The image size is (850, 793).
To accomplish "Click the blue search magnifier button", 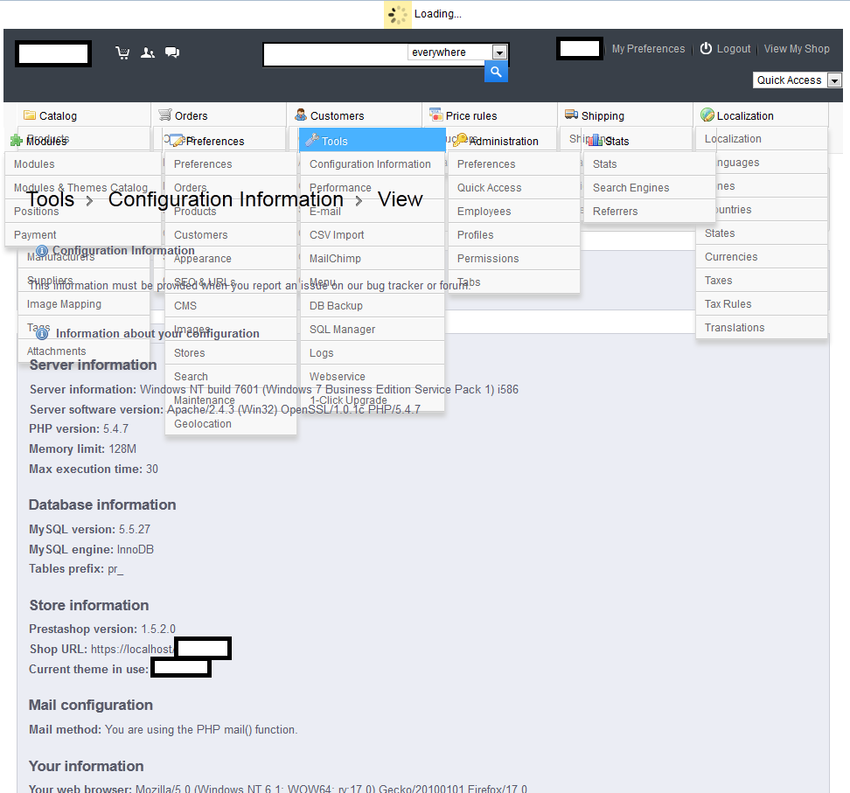I will pyautogui.click(x=496, y=72).
